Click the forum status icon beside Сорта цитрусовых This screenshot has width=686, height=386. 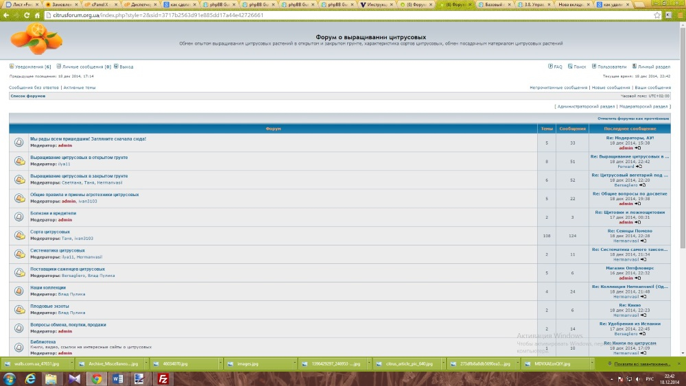coord(19,235)
